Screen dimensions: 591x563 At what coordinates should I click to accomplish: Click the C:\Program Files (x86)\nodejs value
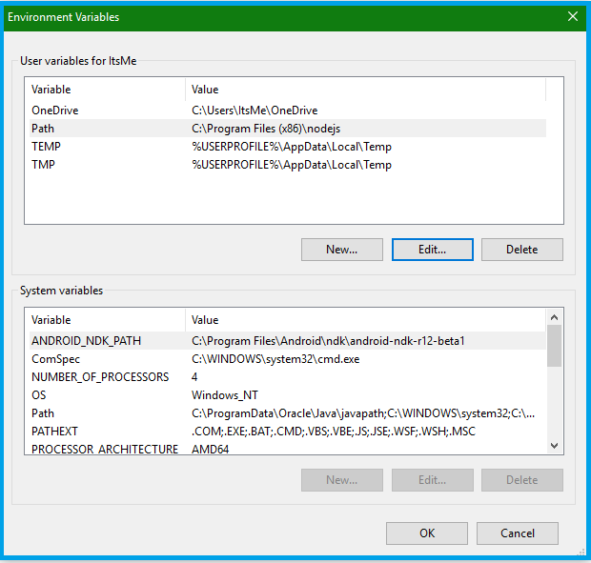tap(266, 129)
